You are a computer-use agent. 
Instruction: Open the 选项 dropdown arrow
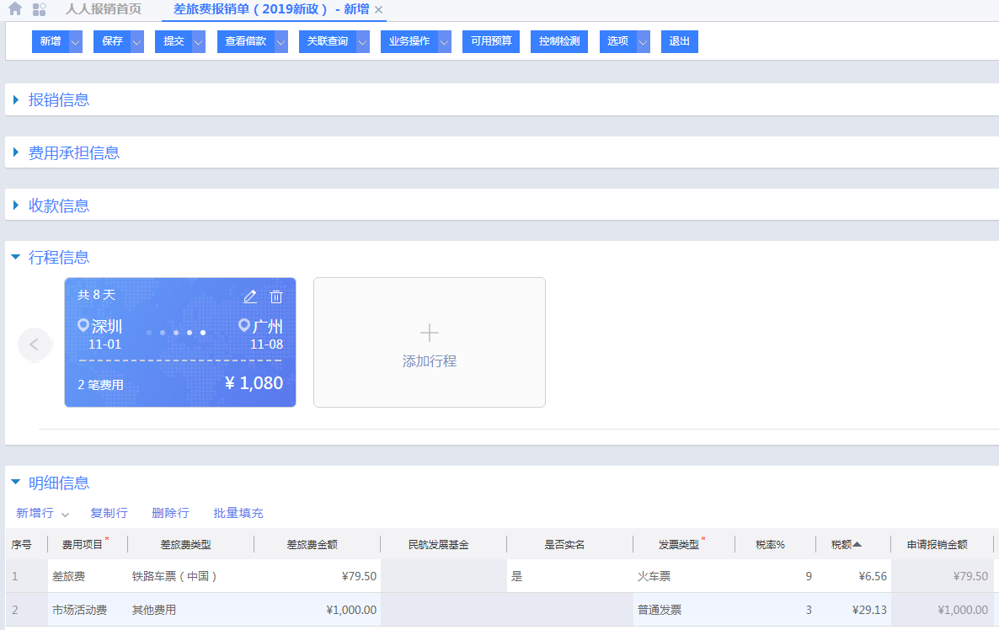644,41
